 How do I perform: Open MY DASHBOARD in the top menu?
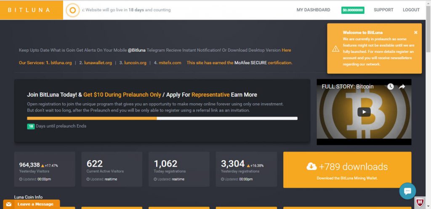tap(313, 10)
